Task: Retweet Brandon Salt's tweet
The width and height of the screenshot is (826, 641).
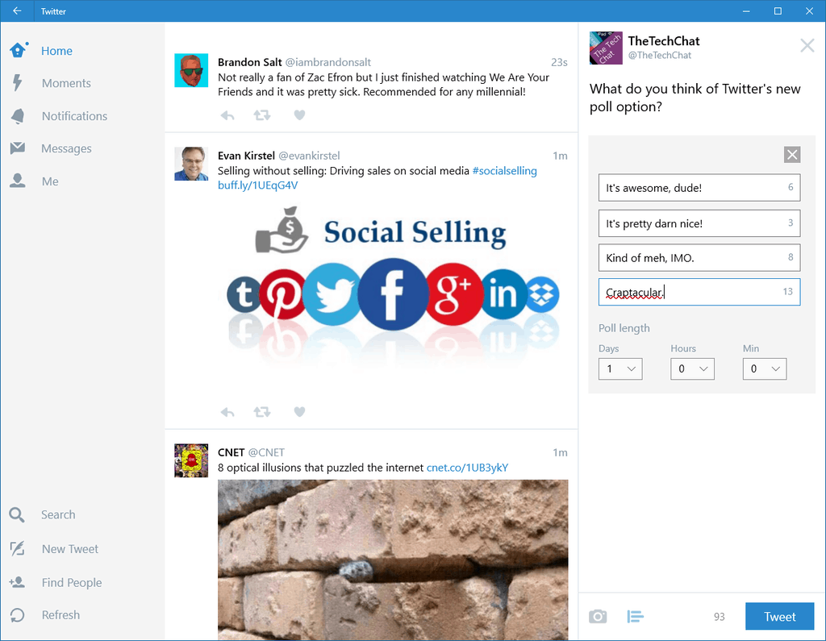Action: (262, 114)
